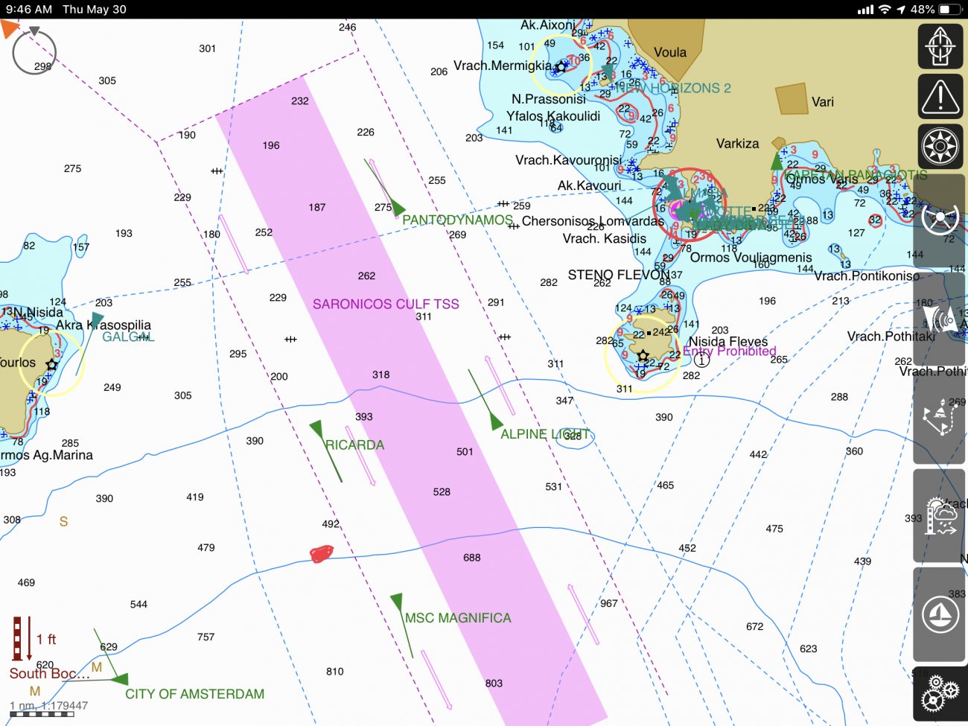Tap the ALPINE LIGHT ship label
This screenshot has width=968, height=726.
click(545, 434)
